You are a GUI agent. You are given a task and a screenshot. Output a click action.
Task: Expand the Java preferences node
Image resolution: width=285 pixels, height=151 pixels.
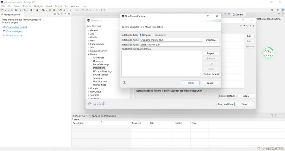89,47
